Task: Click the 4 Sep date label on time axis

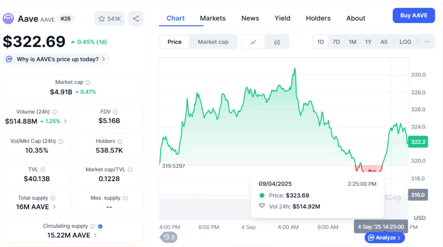Action: click(248, 227)
